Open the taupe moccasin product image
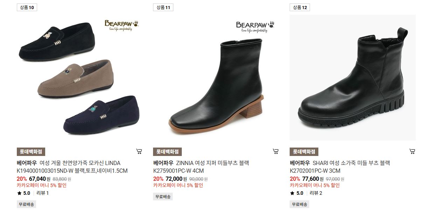421x214 pixels. [x=75, y=78]
